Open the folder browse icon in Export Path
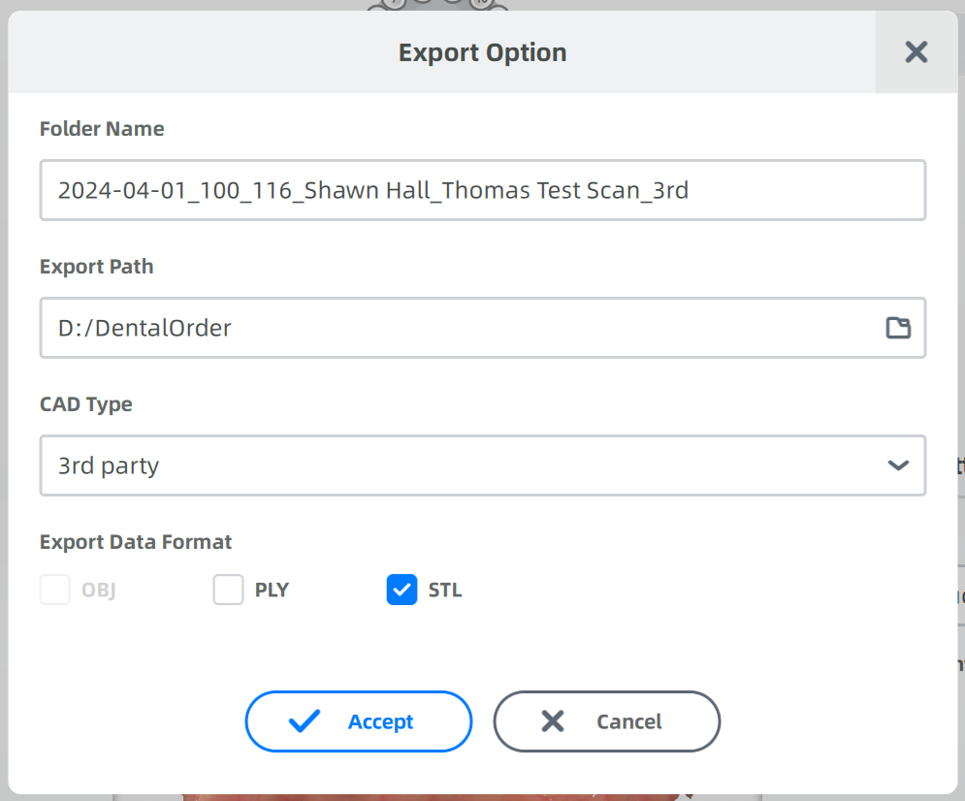Screen dimensions: 965x801 click(898, 328)
